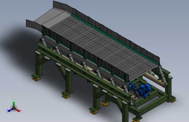Click the green Y axis on orientation triad
Image resolution: width=189 pixels, height=122 pixels.
click(x=14, y=104)
